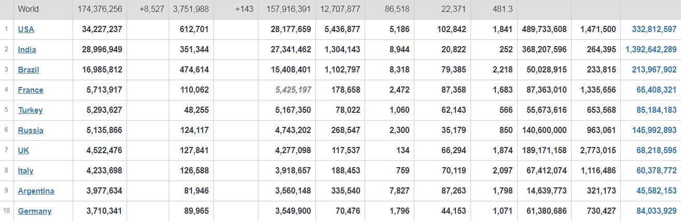Click India population 1,392,642,289 link
This screenshot has width=681, height=221.
click(651, 50)
